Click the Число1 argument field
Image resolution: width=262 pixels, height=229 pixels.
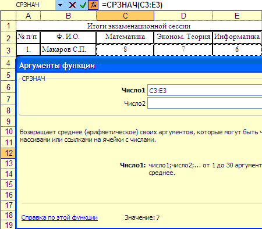coord(205,90)
